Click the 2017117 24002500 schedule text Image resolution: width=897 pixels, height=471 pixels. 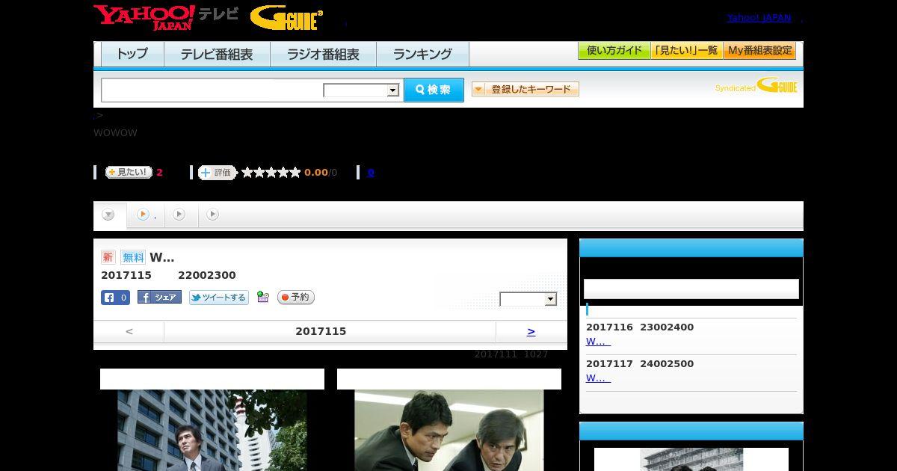click(640, 364)
